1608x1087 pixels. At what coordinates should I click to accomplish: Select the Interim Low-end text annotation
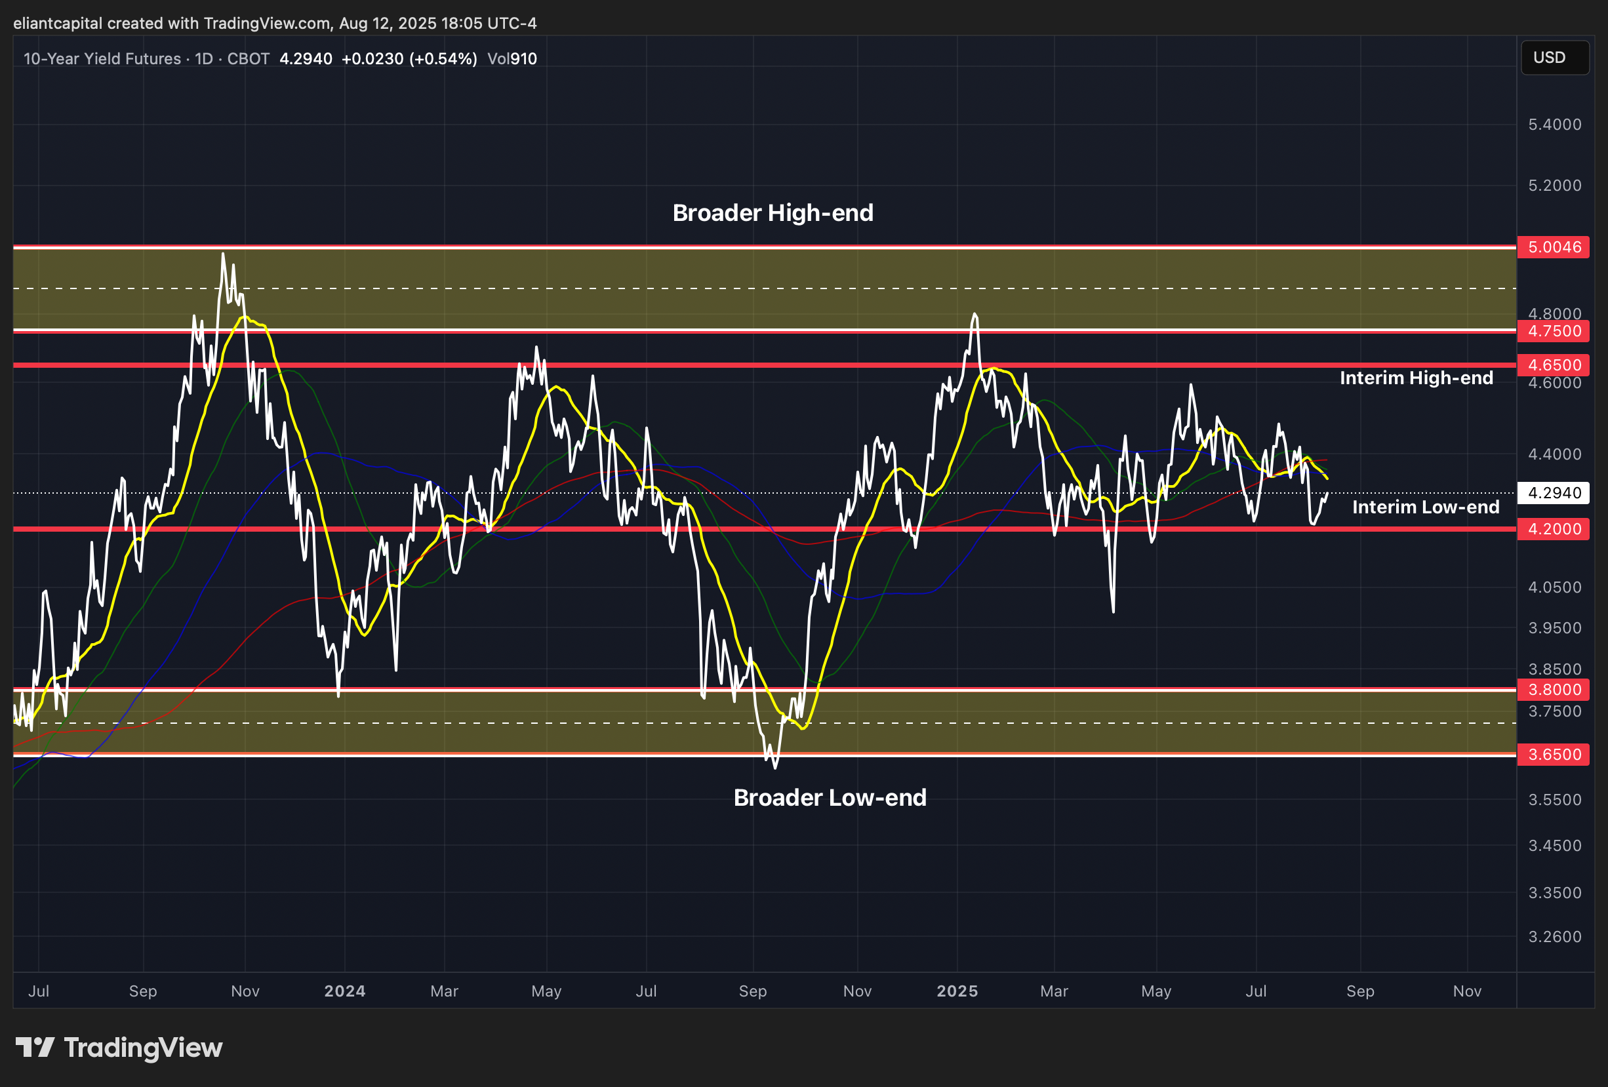(1425, 507)
